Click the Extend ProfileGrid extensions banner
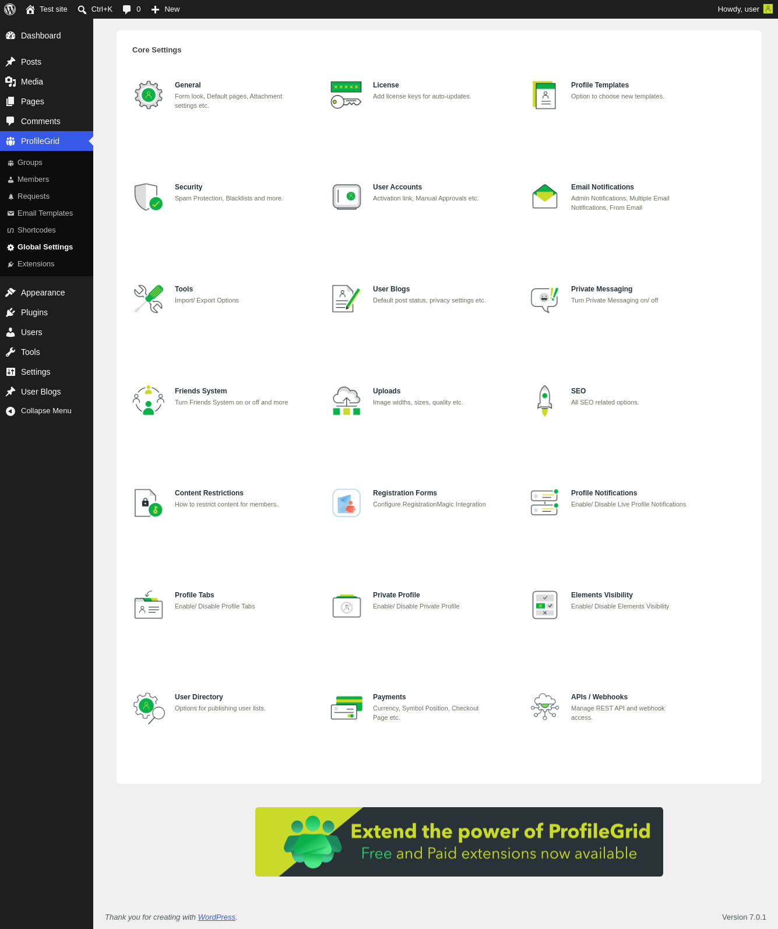This screenshot has width=778, height=929. (x=459, y=842)
